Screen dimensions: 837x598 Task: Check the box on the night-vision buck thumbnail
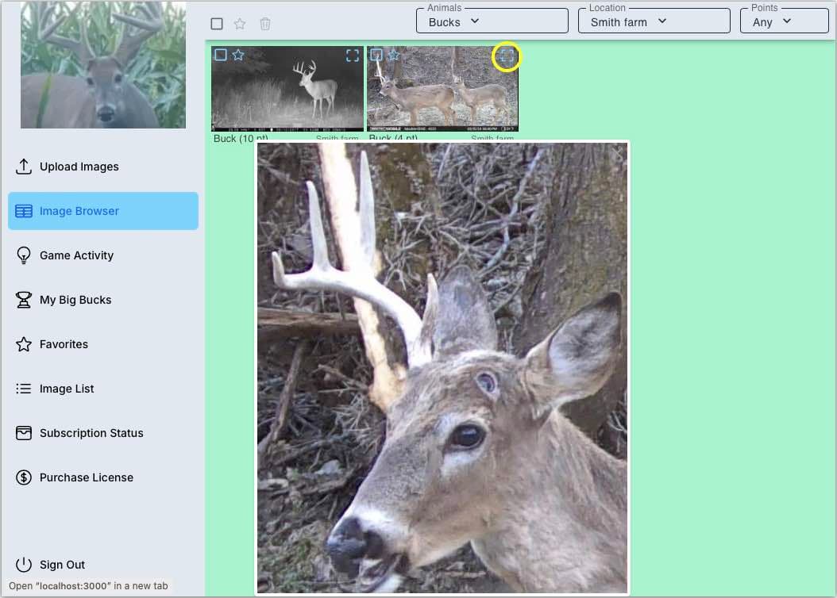[221, 56]
